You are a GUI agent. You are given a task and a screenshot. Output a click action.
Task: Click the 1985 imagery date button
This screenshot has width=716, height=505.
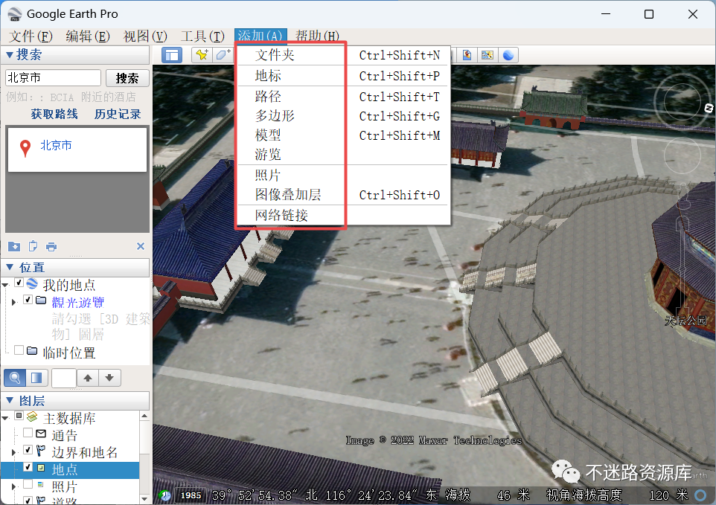pyautogui.click(x=191, y=495)
